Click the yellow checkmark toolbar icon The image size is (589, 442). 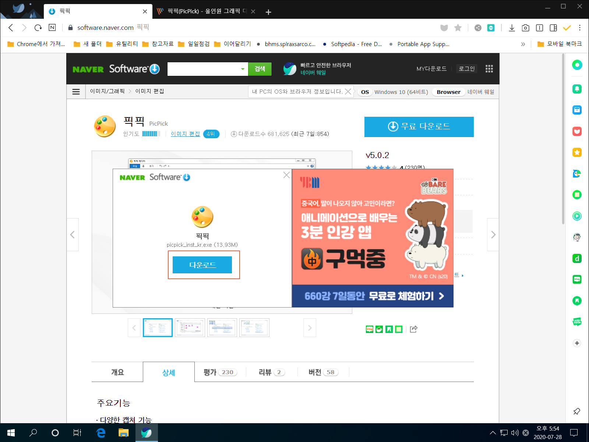point(567,28)
